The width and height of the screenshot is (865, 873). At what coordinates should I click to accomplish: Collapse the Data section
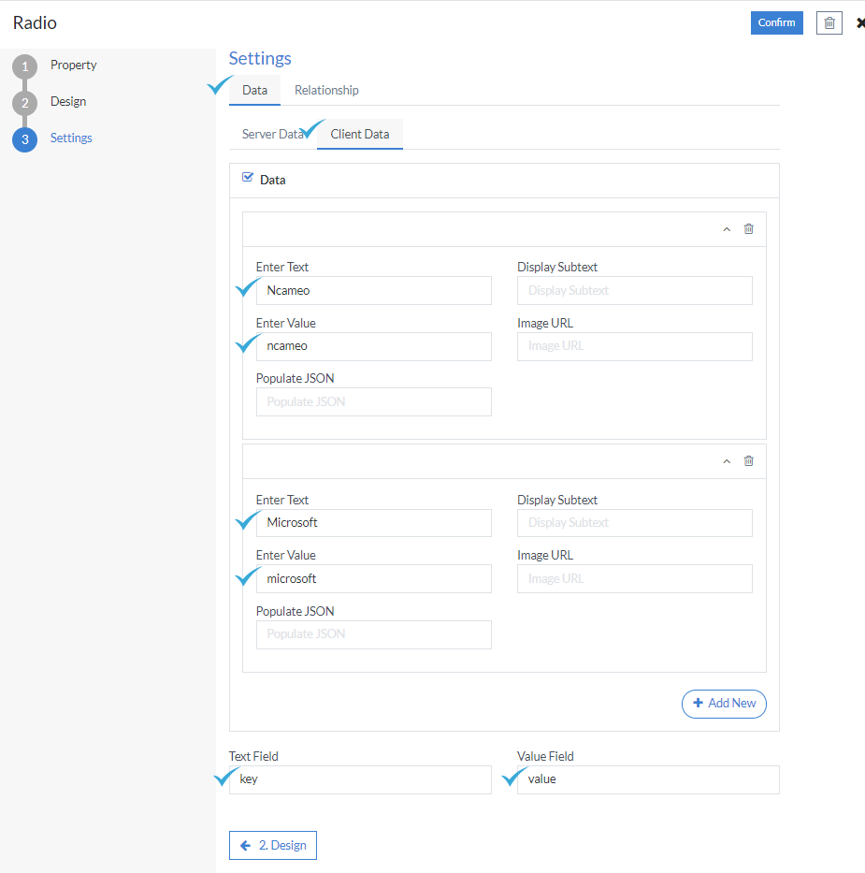point(274,180)
